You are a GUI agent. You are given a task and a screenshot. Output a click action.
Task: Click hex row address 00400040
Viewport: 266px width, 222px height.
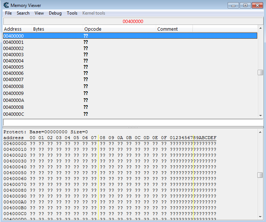click(15, 167)
